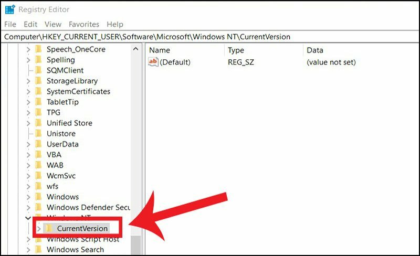This screenshot has width=420, height=256.
Task: Open the File menu
Action: (x=10, y=24)
